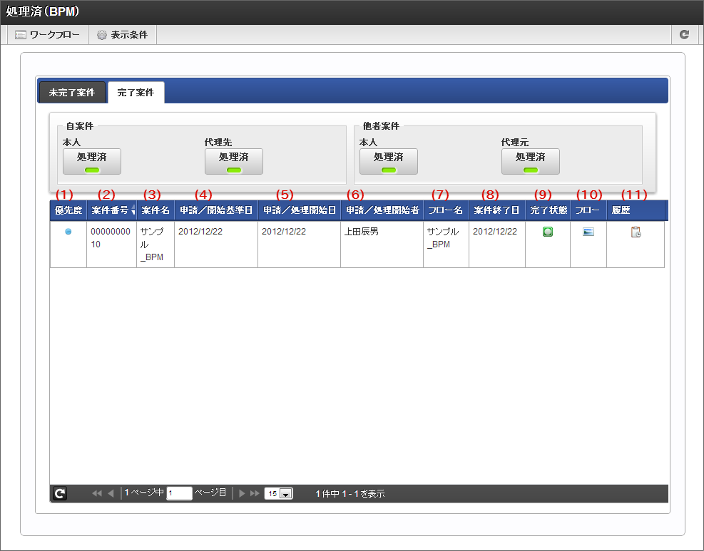This screenshot has width=704, height=551.
Task: Toggle 自案件 代理先 処理済 button
Action: pos(233,162)
